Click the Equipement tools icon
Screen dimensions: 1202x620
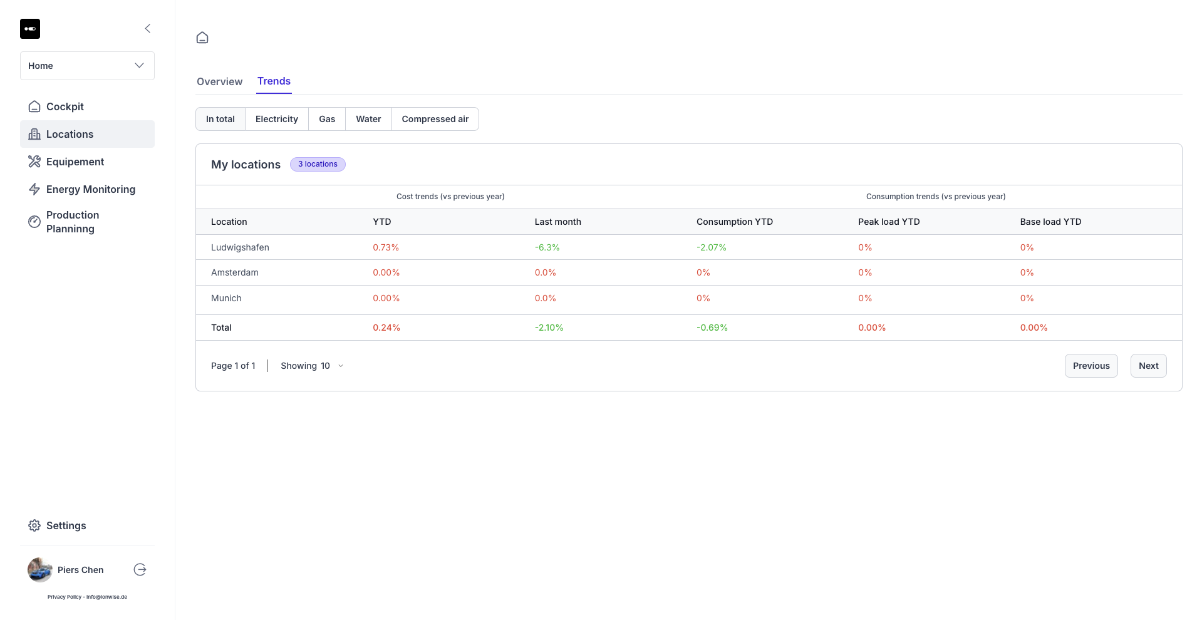[34, 162]
